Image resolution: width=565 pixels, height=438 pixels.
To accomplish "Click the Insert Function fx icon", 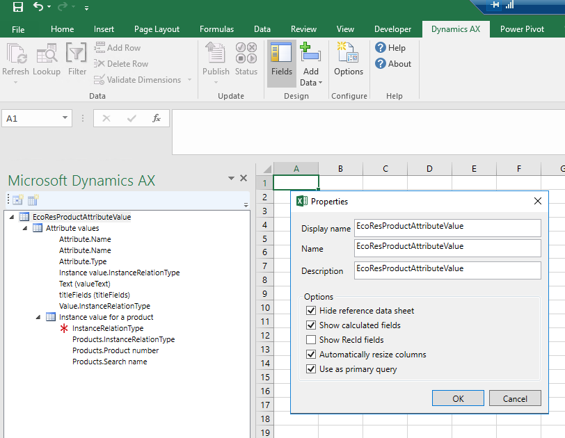I will click(x=157, y=118).
